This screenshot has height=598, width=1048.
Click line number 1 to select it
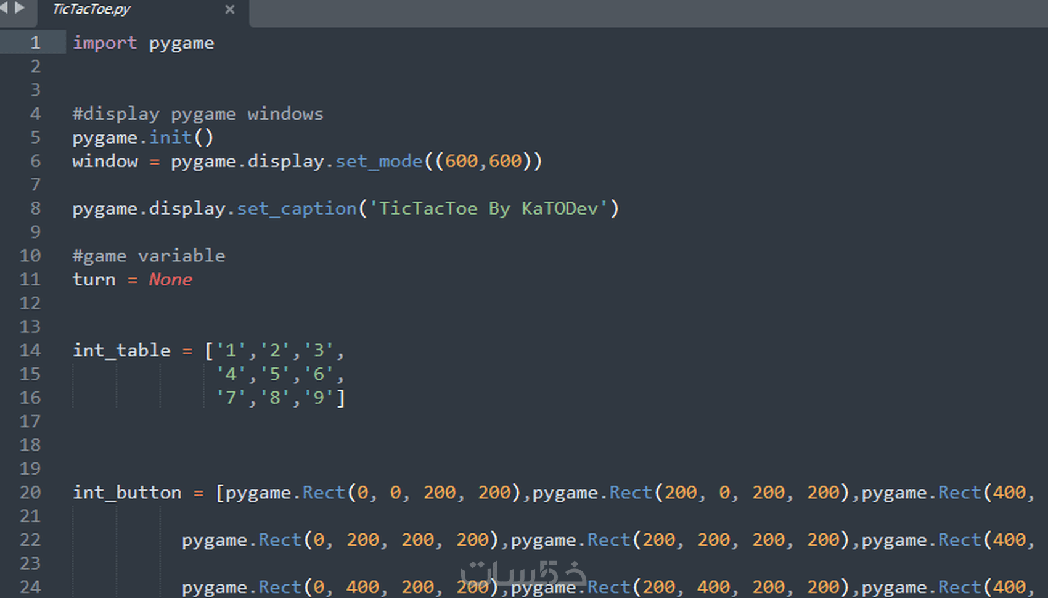(x=35, y=43)
